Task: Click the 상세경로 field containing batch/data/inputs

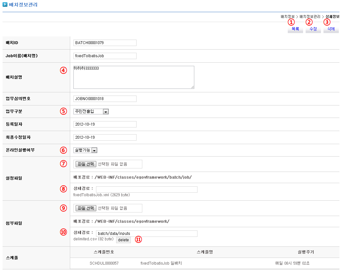Action: click(x=146, y=234)
